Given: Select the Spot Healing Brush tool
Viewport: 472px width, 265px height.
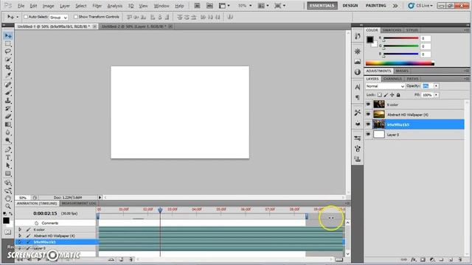Looking at the screenshot, I should [x=8, y=85].
